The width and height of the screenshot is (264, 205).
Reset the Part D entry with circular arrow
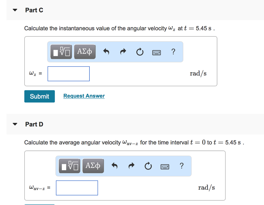tap(148, 166)
